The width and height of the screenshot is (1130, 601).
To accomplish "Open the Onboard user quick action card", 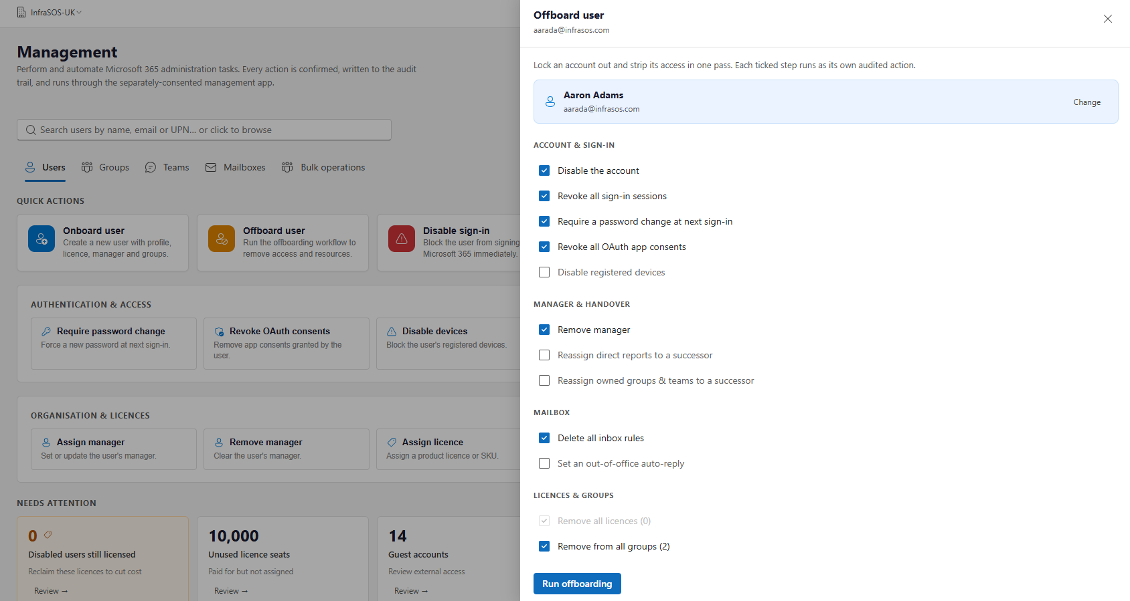I will click(x=102, y=243).
